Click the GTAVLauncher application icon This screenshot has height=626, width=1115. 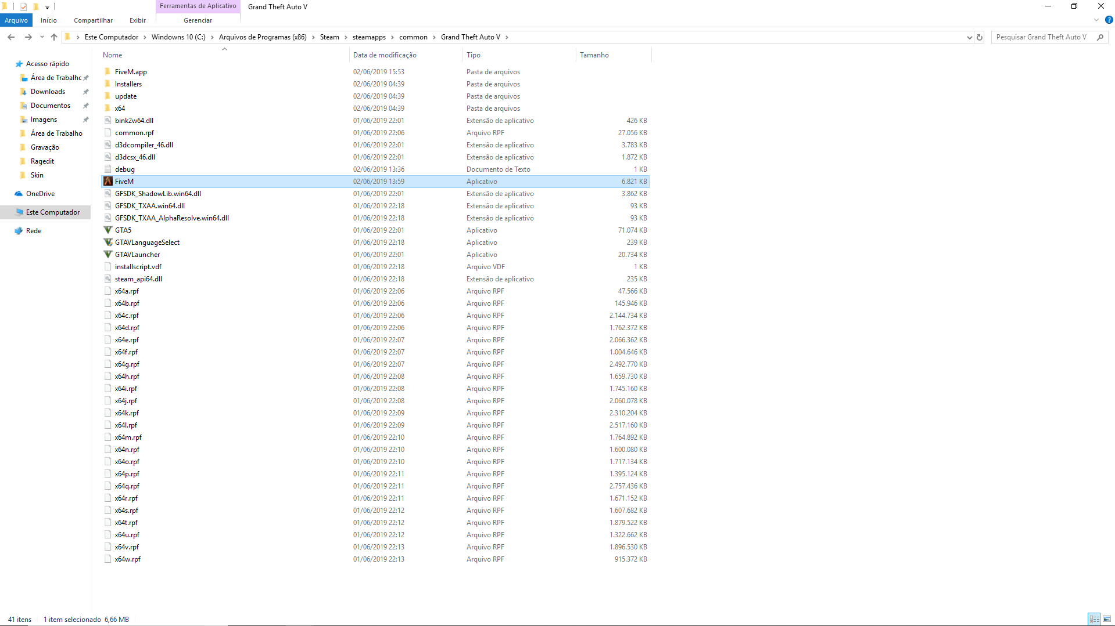coord(108,255)
